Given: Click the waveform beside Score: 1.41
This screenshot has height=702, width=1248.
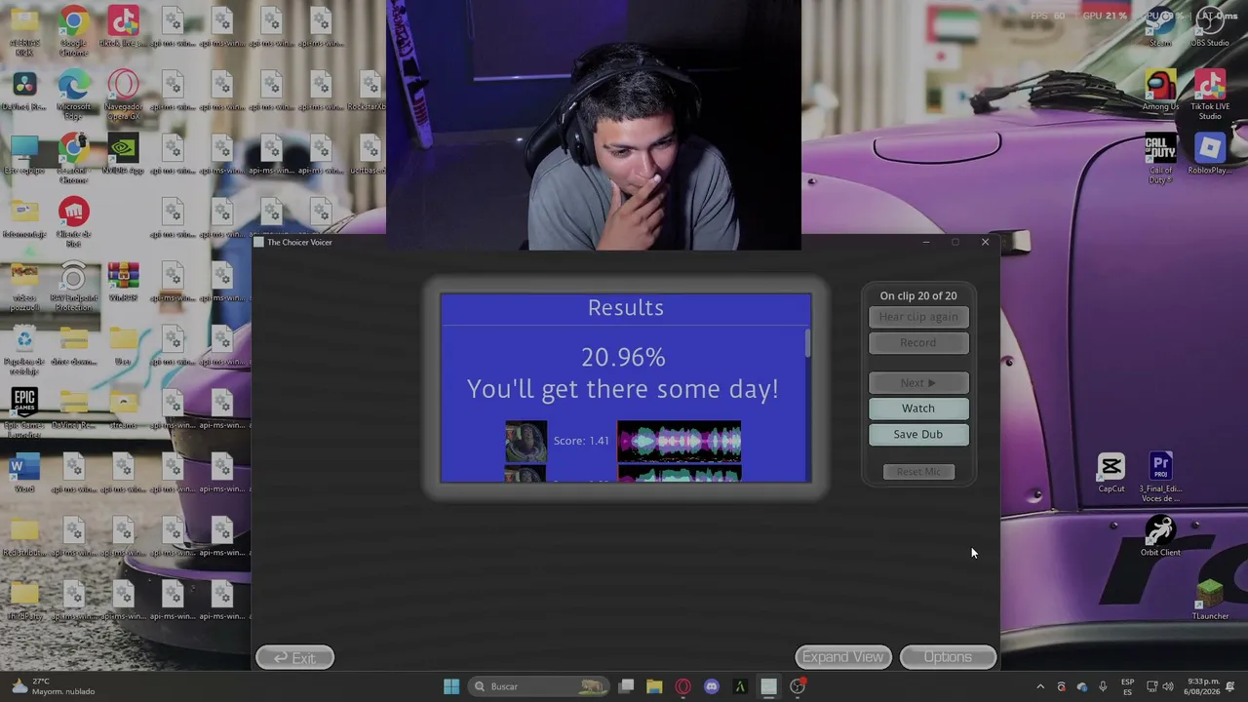Looking at the screenshot, I should [x=679, y=441].
